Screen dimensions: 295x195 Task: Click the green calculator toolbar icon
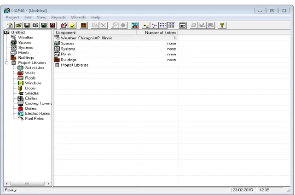pyautogui.click(x=135, y=25)
